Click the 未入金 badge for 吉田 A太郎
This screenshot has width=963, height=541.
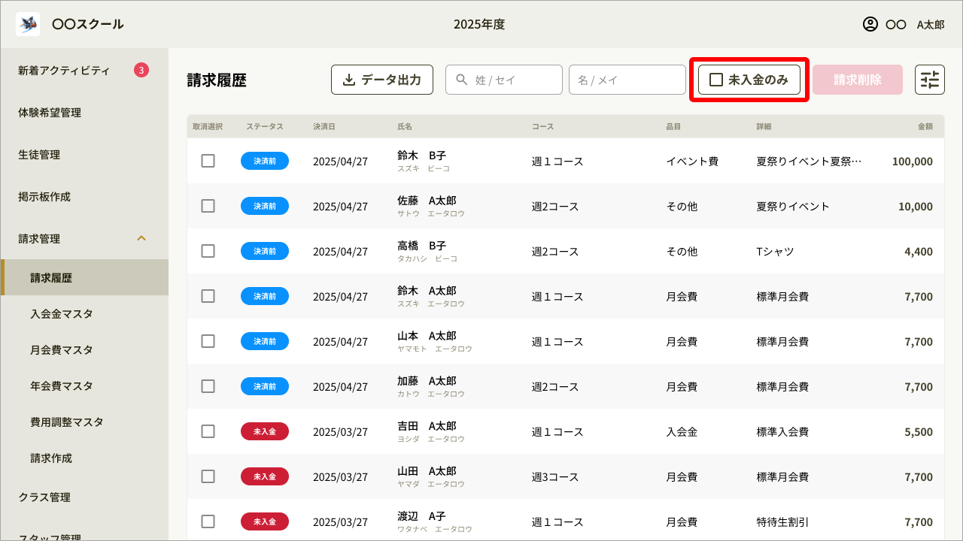point(265,431)
